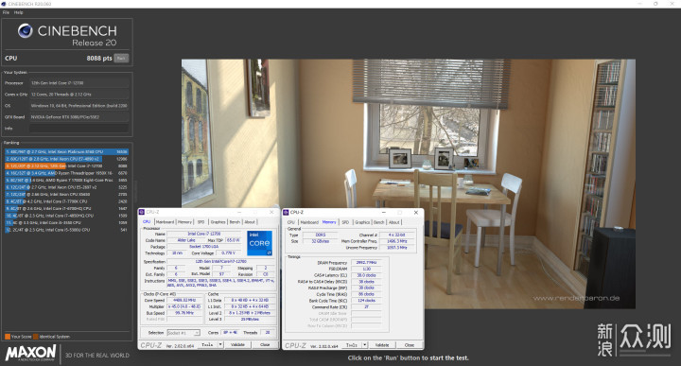681x366 pixels.
Task: Select the Xeon Platinum 8168 entry in Ranking
Action: [66, 152]
